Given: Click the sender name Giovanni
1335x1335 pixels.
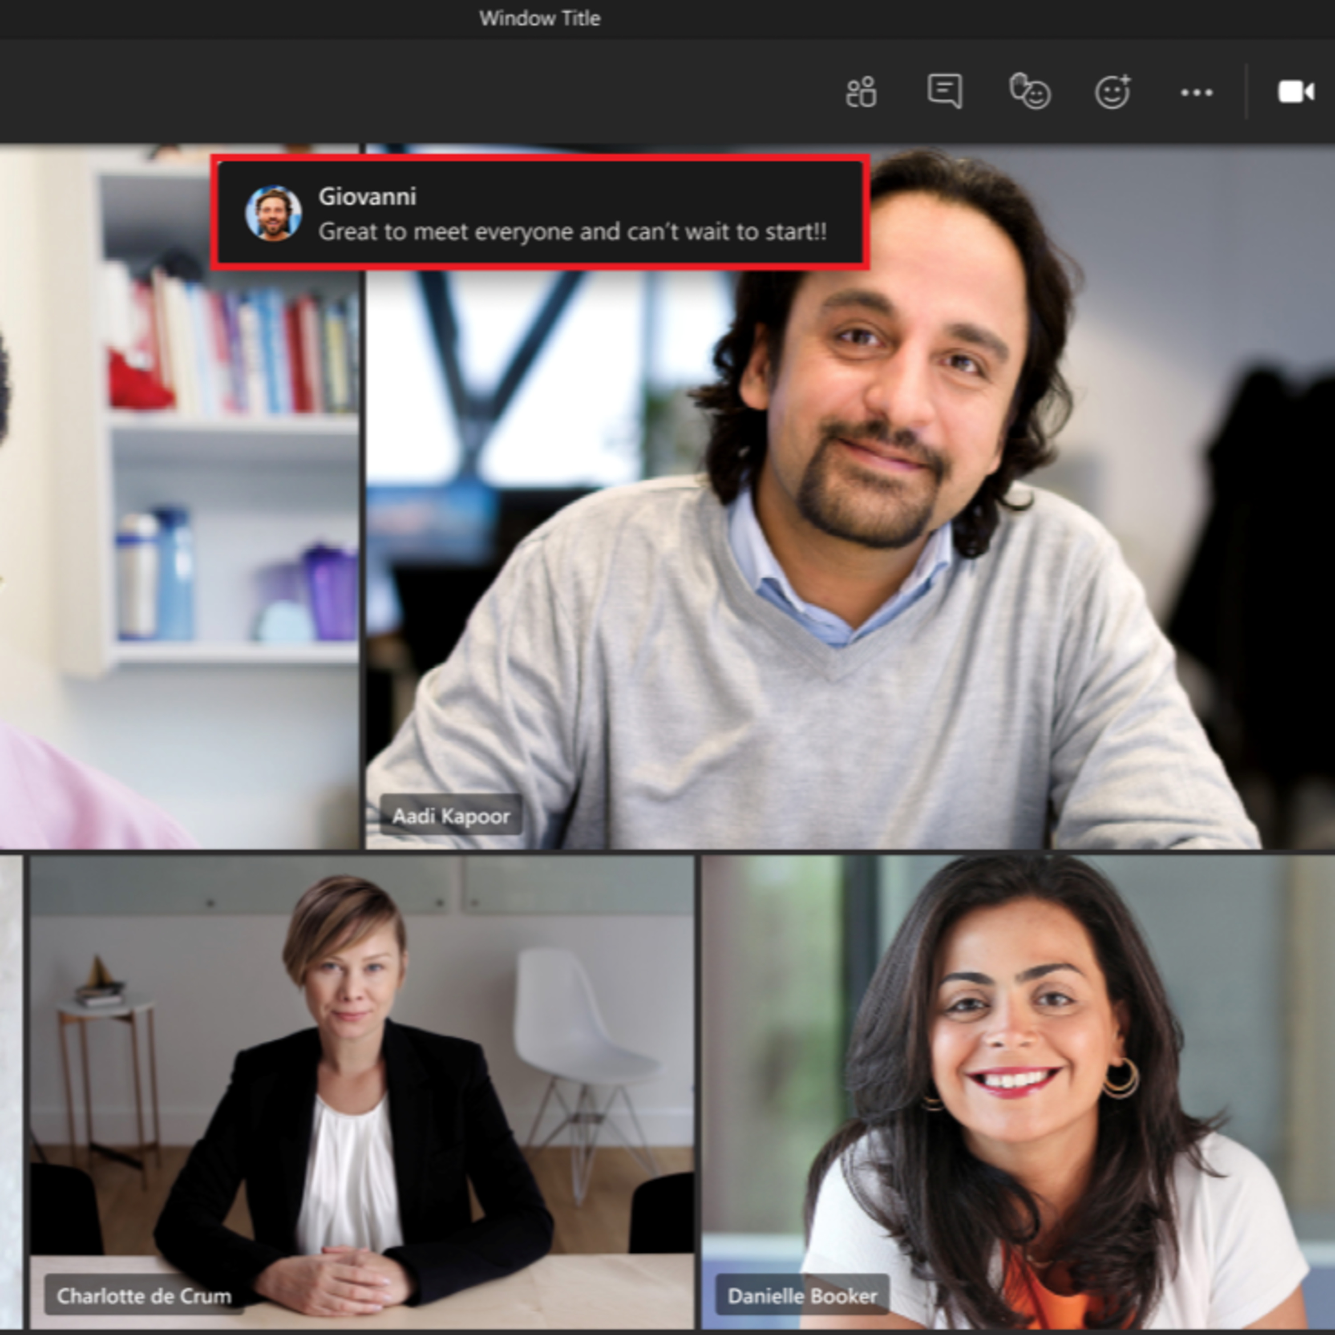Looking at the screenshot, I should (x=368, y=196).
